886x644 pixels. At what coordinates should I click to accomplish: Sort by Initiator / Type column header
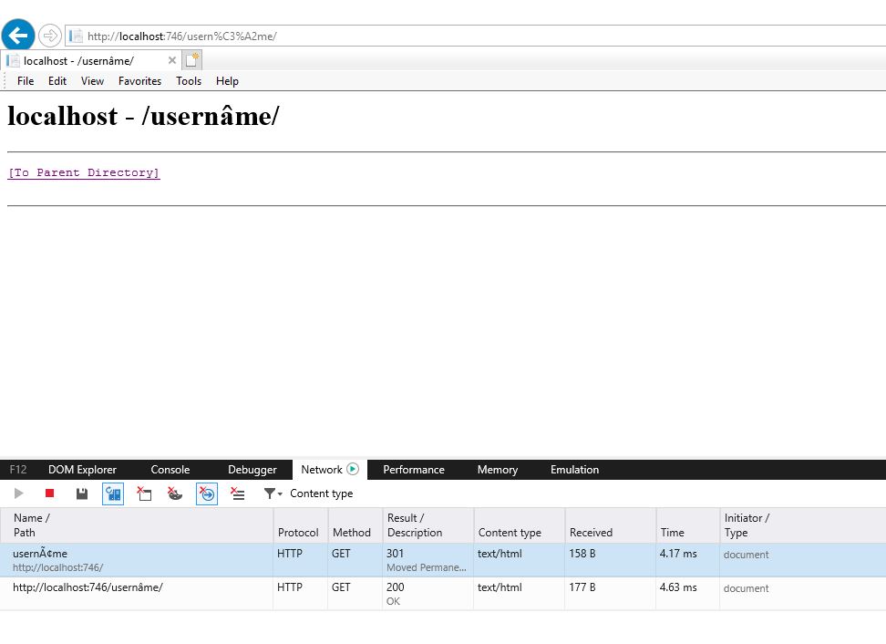(x=802, y=525)
